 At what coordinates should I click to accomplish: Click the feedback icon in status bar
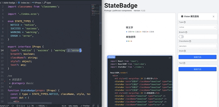click(93, 106)
